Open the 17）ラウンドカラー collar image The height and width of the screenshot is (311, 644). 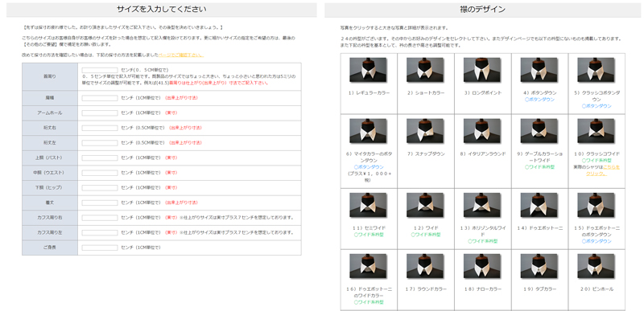click(425, 266)
